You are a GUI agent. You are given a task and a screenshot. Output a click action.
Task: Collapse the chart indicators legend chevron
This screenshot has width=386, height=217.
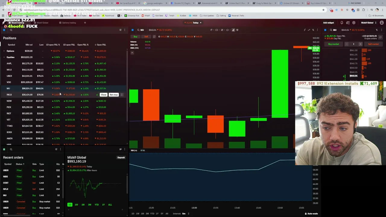pos(132,53)
